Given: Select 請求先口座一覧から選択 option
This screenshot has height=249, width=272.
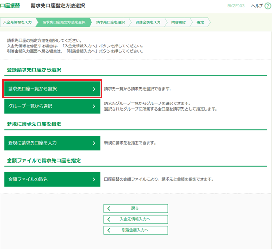Looking at the screenshot, I should coord(52,89).
